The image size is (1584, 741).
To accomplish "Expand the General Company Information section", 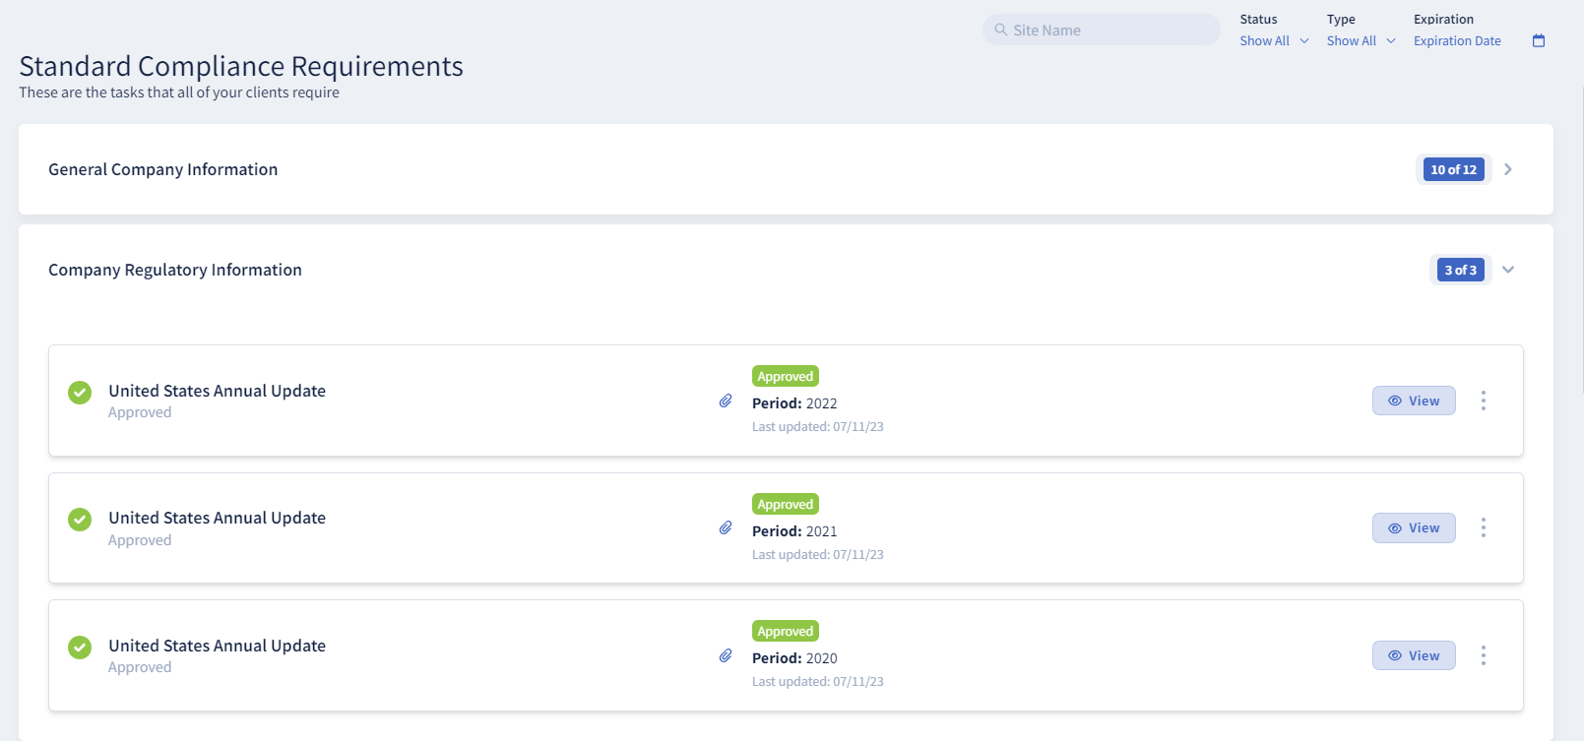I will (1507, 169).
